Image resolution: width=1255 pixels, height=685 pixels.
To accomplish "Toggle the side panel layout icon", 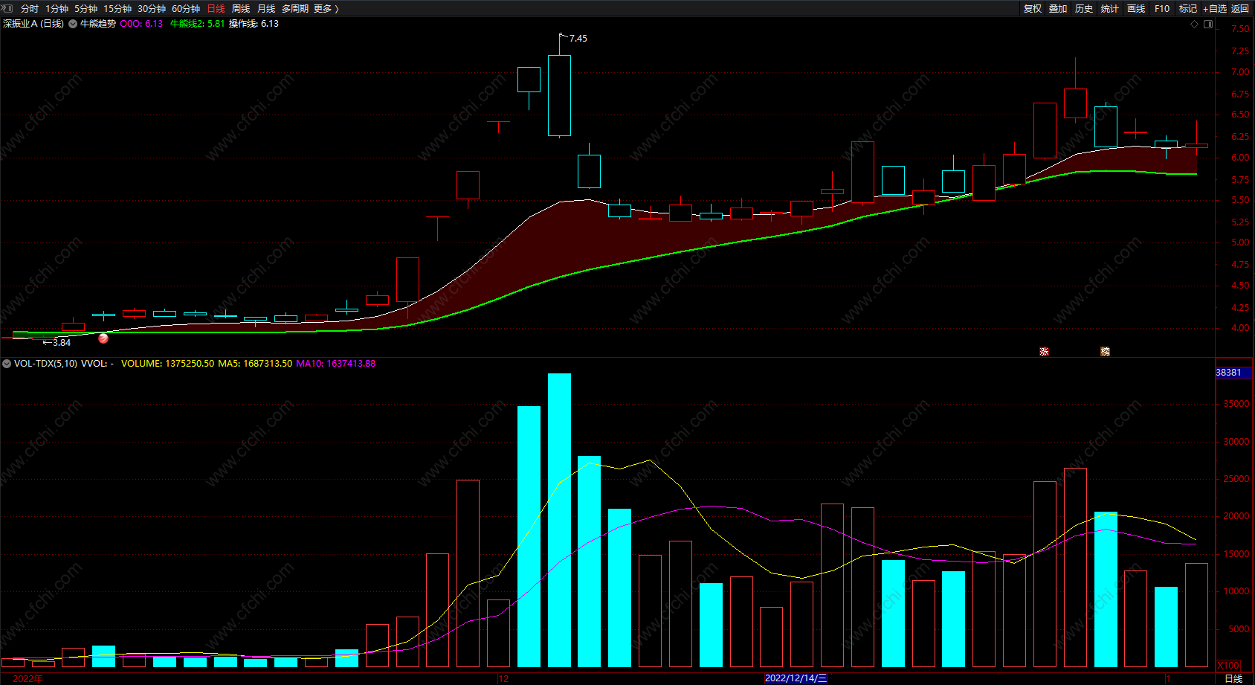I will click(1208, 24).
